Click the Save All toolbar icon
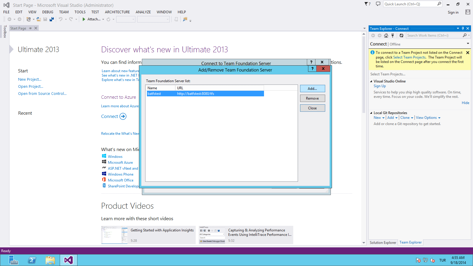This screenshot has width=473, height=266. coord(52,19)
